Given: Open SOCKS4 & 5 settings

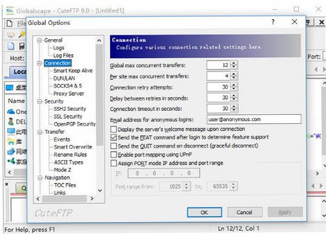Looking at the screenshot, I should tap(68, 86).
